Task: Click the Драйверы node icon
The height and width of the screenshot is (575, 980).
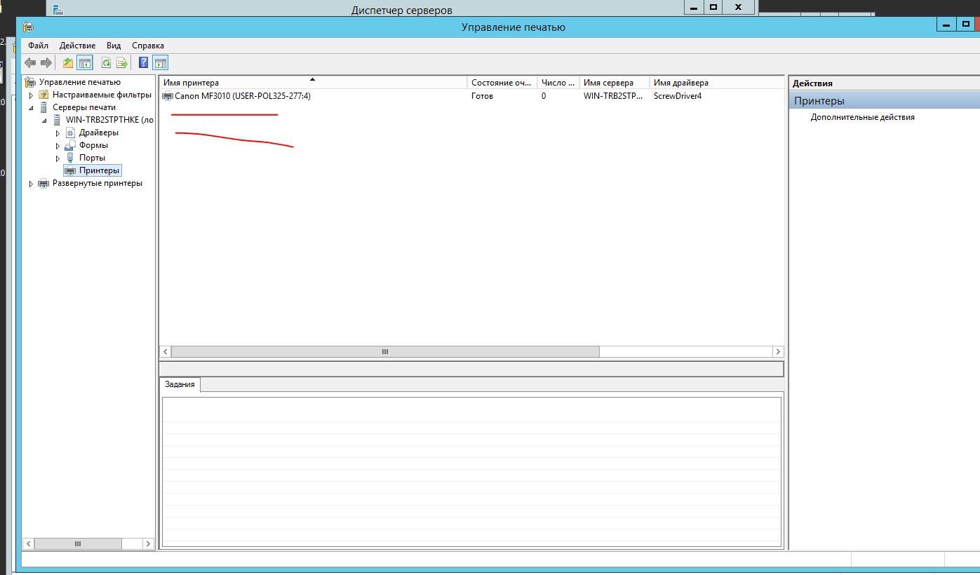Action: tap(71, 133)
